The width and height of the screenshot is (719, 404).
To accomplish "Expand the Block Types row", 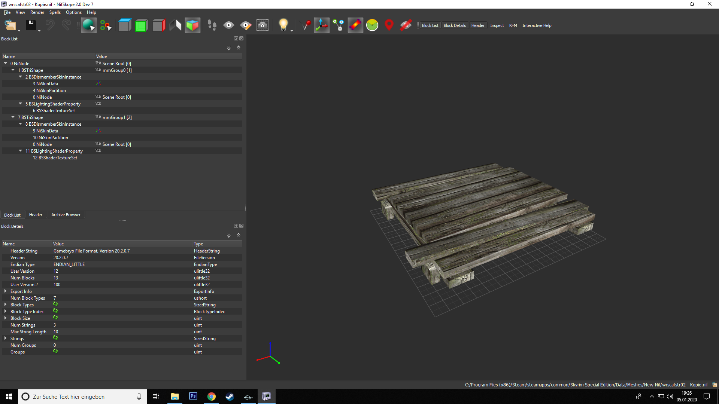I will [x=5, y=304].
